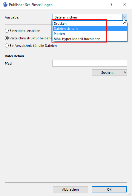Image resolution: width=132 pixels, height=196 pixels.
Task: Click the Ausgabe combo box field
Action: 88,17
